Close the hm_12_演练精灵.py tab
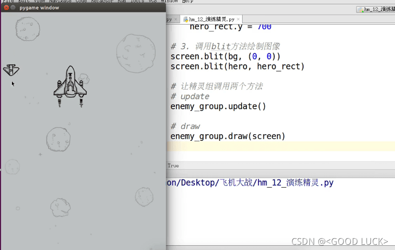 [x=238, y=19]
